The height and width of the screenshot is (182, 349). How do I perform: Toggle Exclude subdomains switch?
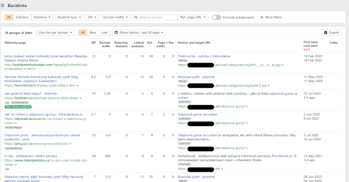click(216, 17)
